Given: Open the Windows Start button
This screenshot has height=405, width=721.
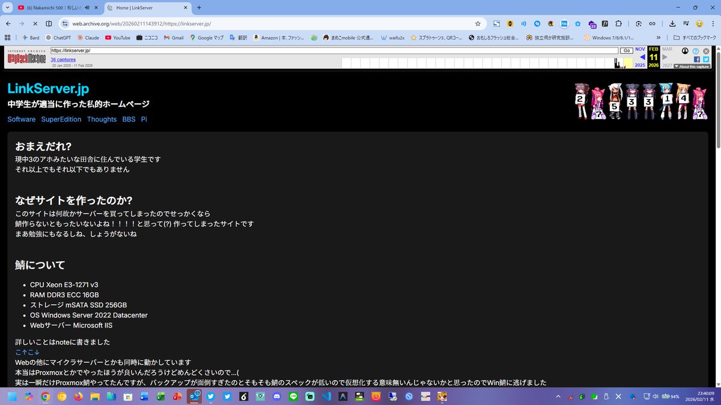Looking at the screenshot, I should pyautogui.click(x=13, y=397).
